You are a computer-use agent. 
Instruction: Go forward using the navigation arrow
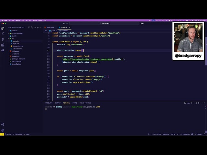(67, 24)
